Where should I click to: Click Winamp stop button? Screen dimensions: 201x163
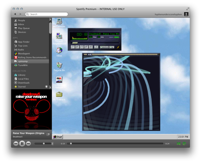click(x=86, y=47)
